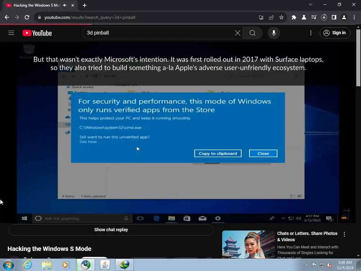Screen dimensions: 361x271
Task: Open the Extensions puzzle icon
Action: coord(294,17)
